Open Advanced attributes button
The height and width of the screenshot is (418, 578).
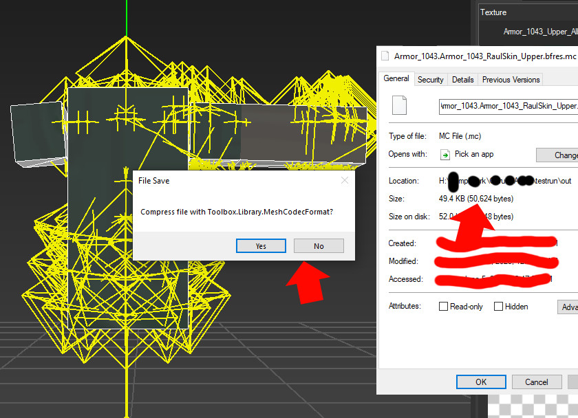[x=568, y=307]
